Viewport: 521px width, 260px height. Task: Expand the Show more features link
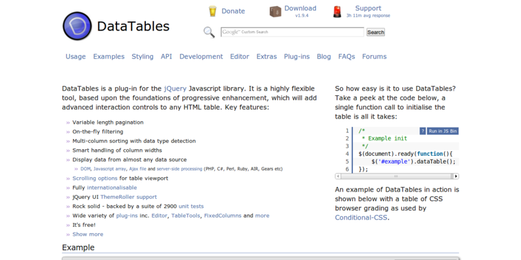88,234
